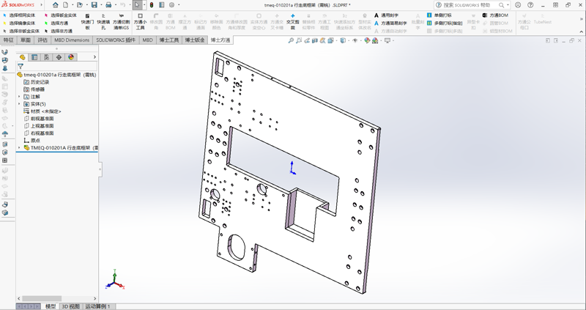Enable the 选择方通 selection filter

[58, 23]
